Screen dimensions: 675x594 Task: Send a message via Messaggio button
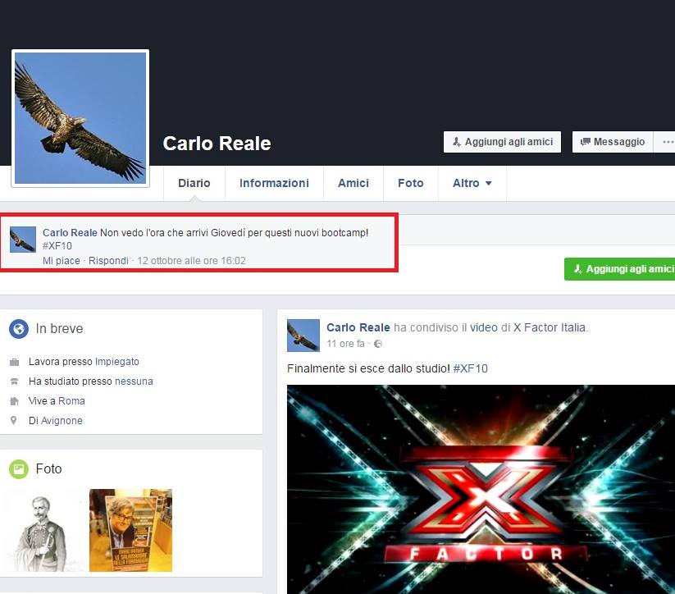[613, 142]
